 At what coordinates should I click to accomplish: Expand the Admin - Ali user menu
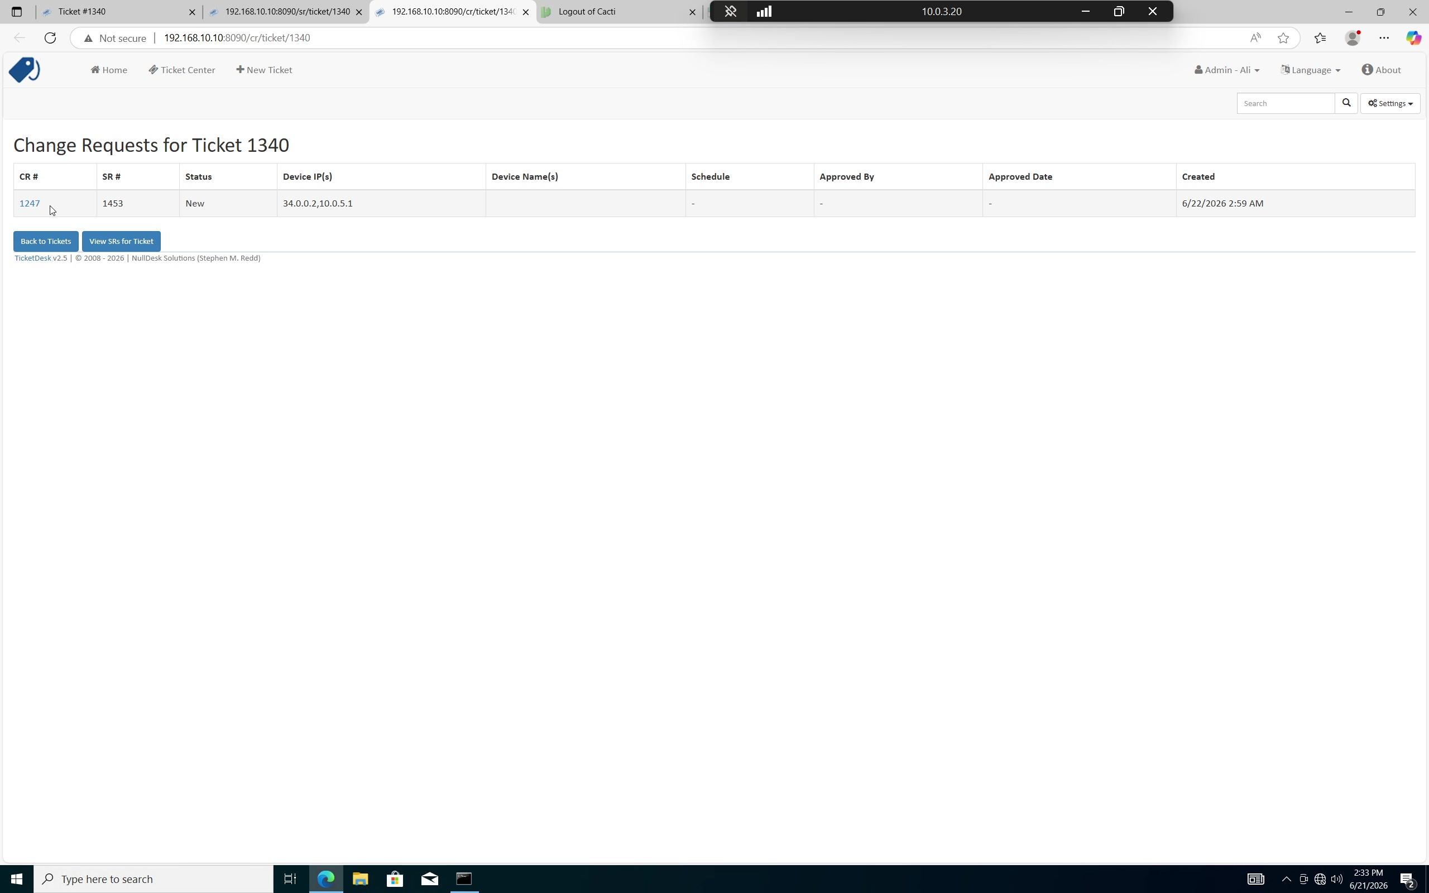1226,70
